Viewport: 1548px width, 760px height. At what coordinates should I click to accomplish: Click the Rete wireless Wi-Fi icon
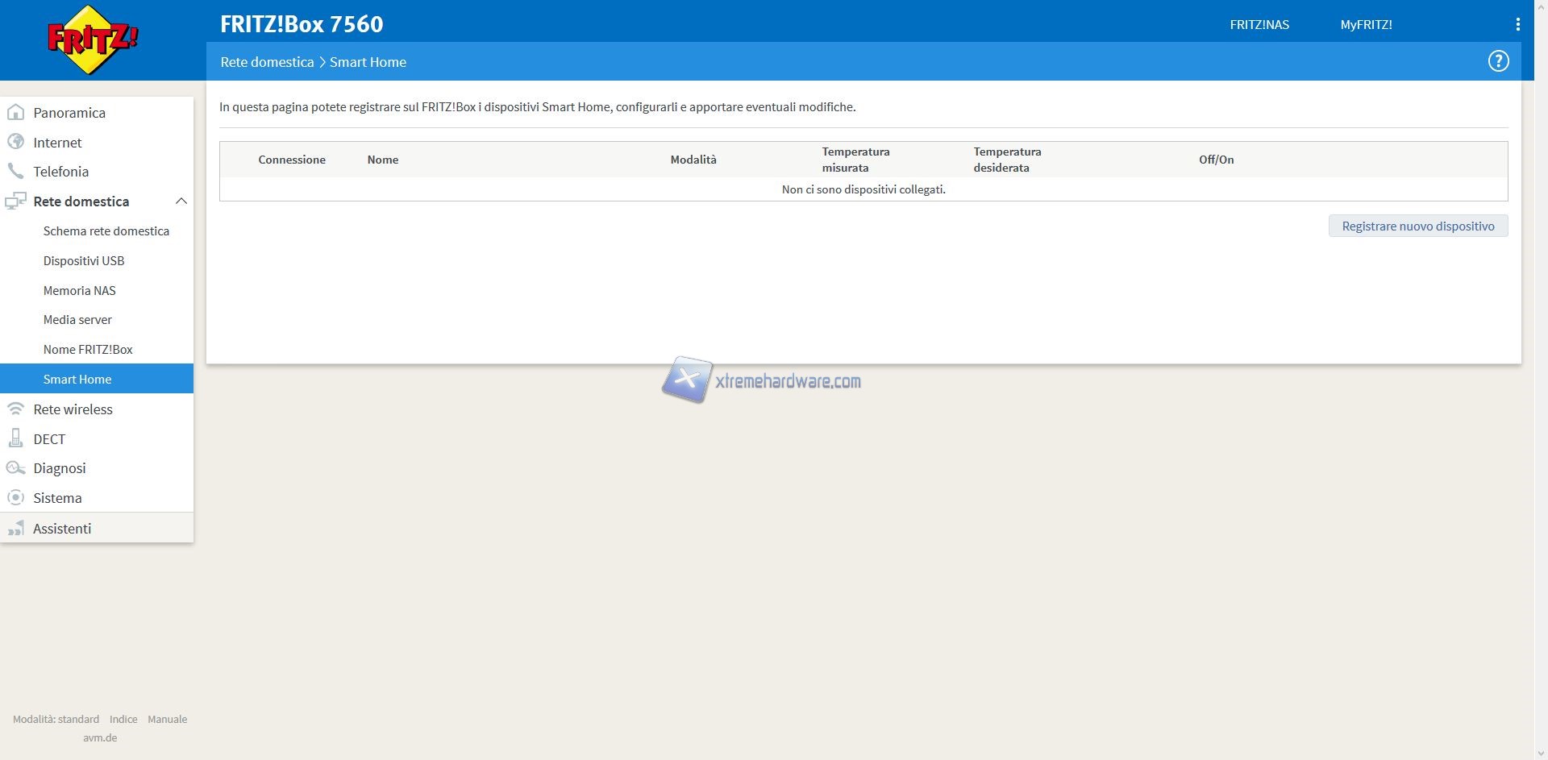pyautogui.click(x=15, y=409)
